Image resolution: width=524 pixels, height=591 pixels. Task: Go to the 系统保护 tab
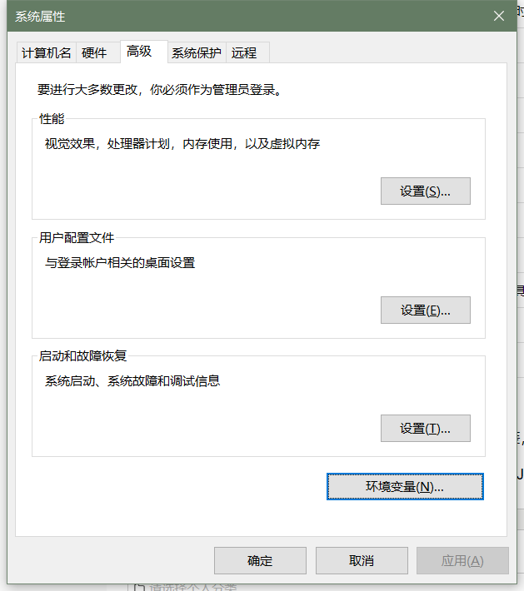pyautogui.click(x=197, y=52)
